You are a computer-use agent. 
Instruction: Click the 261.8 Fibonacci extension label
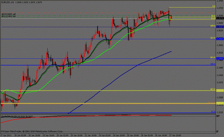tap(213, 57)
